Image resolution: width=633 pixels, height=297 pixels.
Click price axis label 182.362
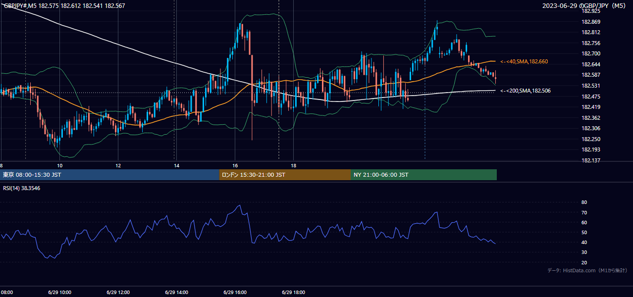590,118
